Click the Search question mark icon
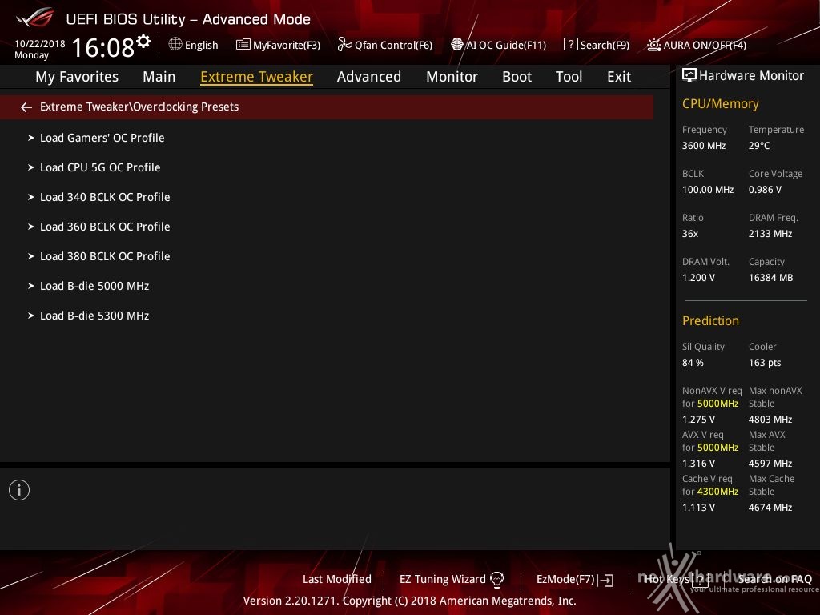 570,45
